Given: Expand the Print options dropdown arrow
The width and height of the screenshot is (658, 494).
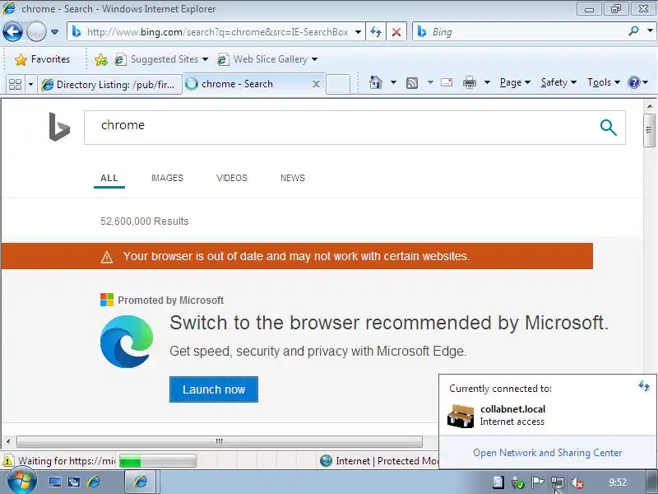Looking at the screenshot, I should (487, 82).
